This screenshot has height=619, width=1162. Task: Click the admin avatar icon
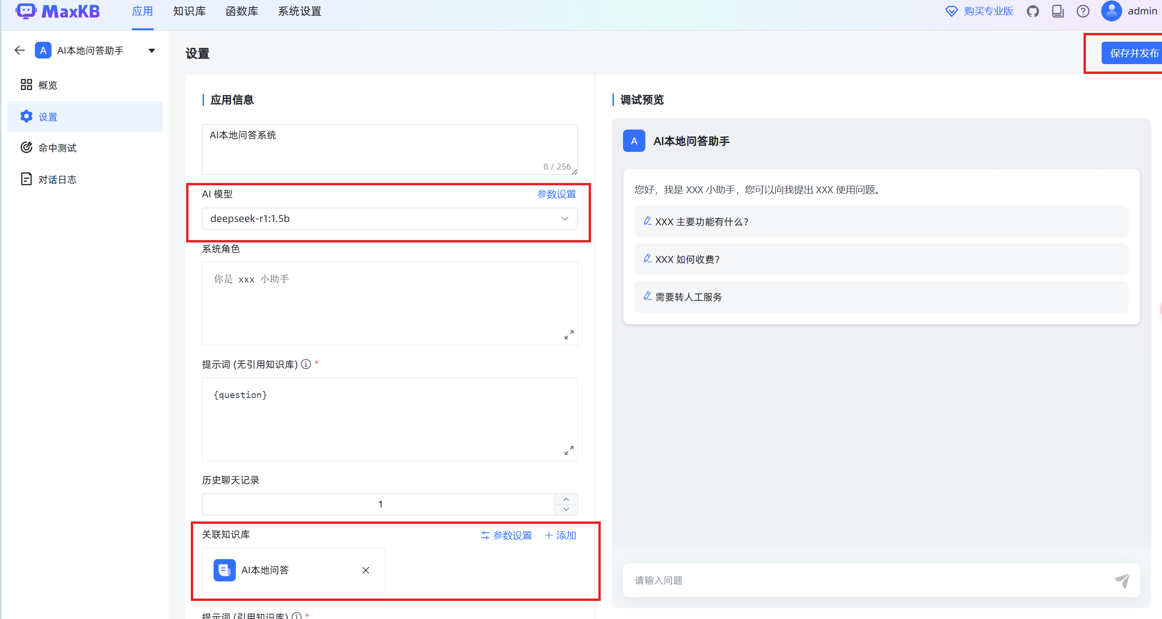(1111, 11)
